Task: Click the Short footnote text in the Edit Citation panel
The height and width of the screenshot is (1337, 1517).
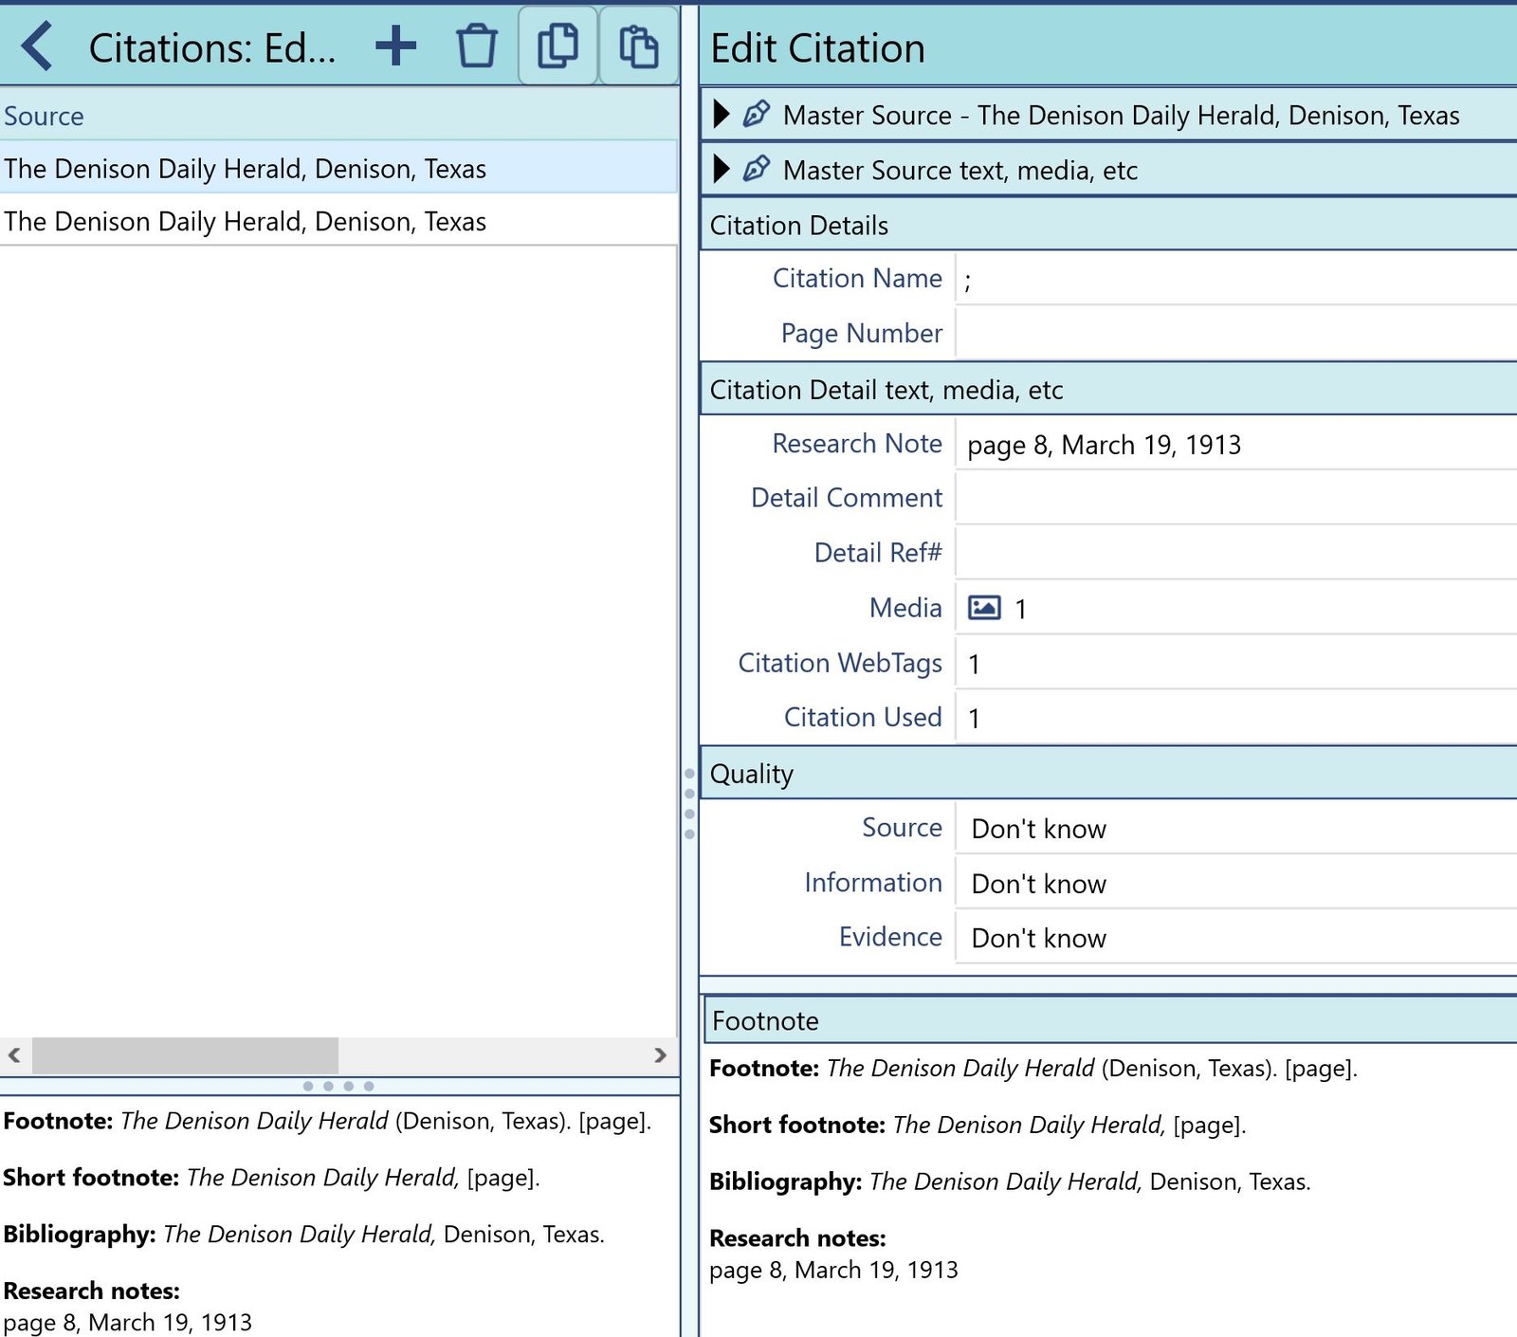Action: [x=978, y=1125]
